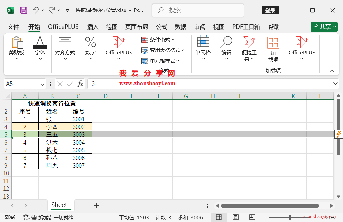Open the 剪贴板 clipboard group
The image size is (343, 222).
point(17,49)
